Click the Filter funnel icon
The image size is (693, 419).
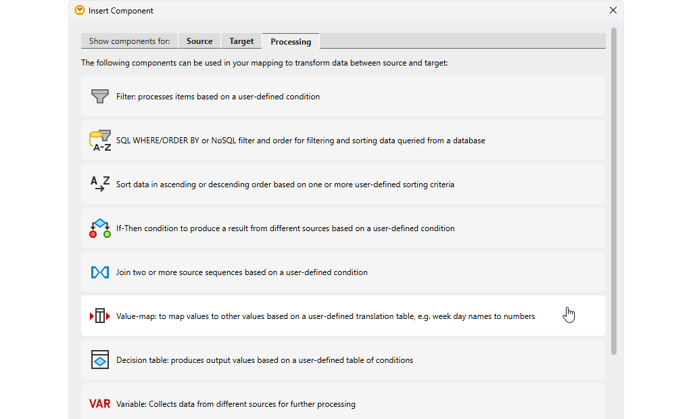tap(100, 96)
